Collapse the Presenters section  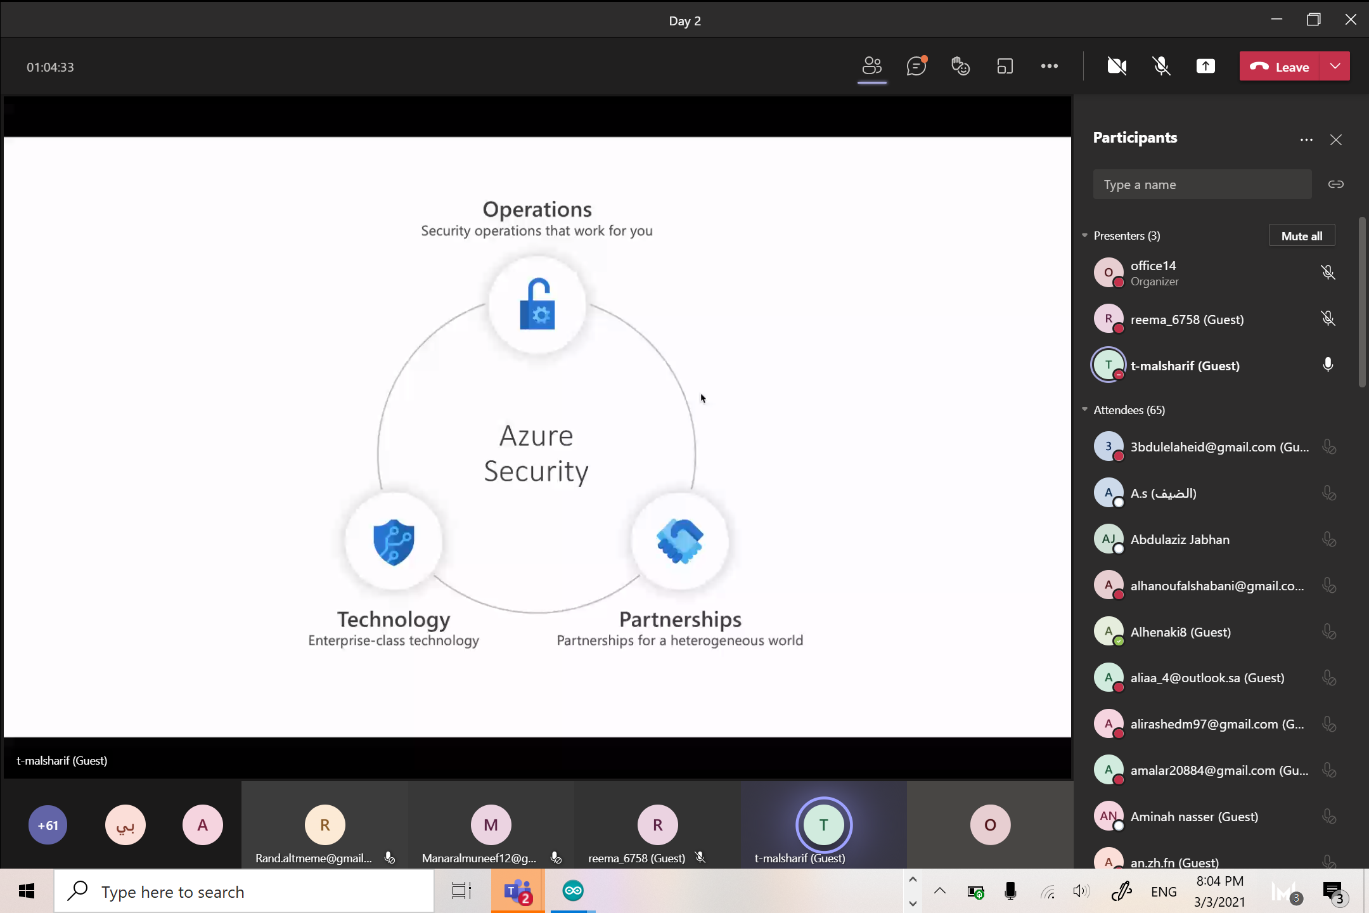click(1084, 235)
